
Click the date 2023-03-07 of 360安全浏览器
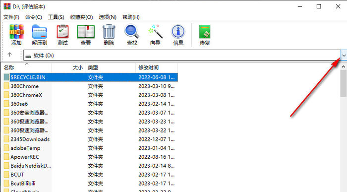(157, 113)
